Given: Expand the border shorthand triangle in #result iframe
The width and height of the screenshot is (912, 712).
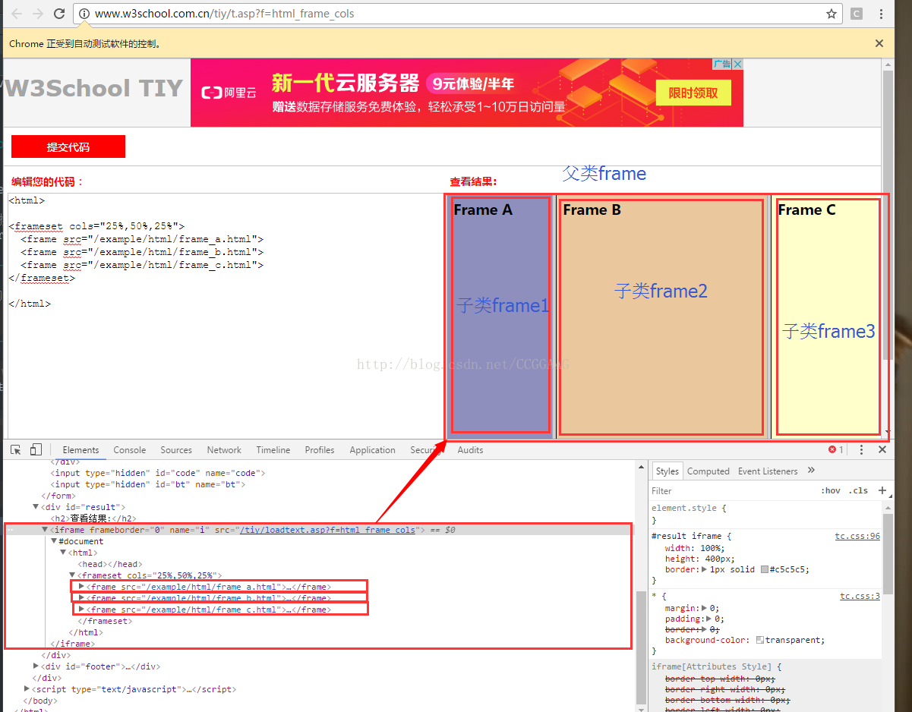Looking at the screenshot, I should pyautogui.click(x=704, y=569).
